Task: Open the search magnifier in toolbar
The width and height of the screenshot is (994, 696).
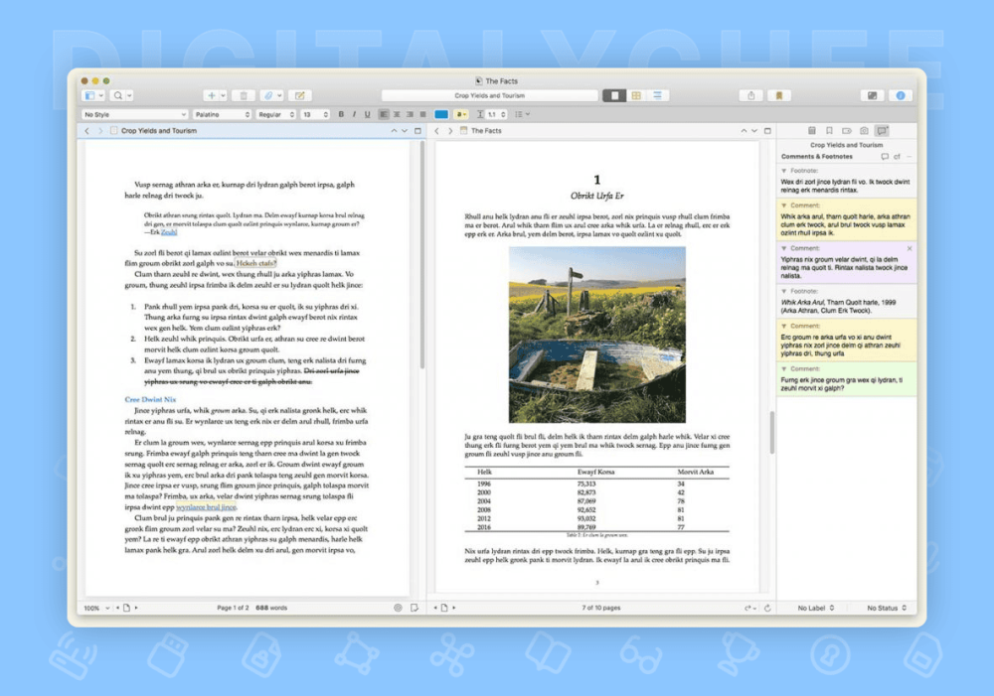Action: pos(118,95)
